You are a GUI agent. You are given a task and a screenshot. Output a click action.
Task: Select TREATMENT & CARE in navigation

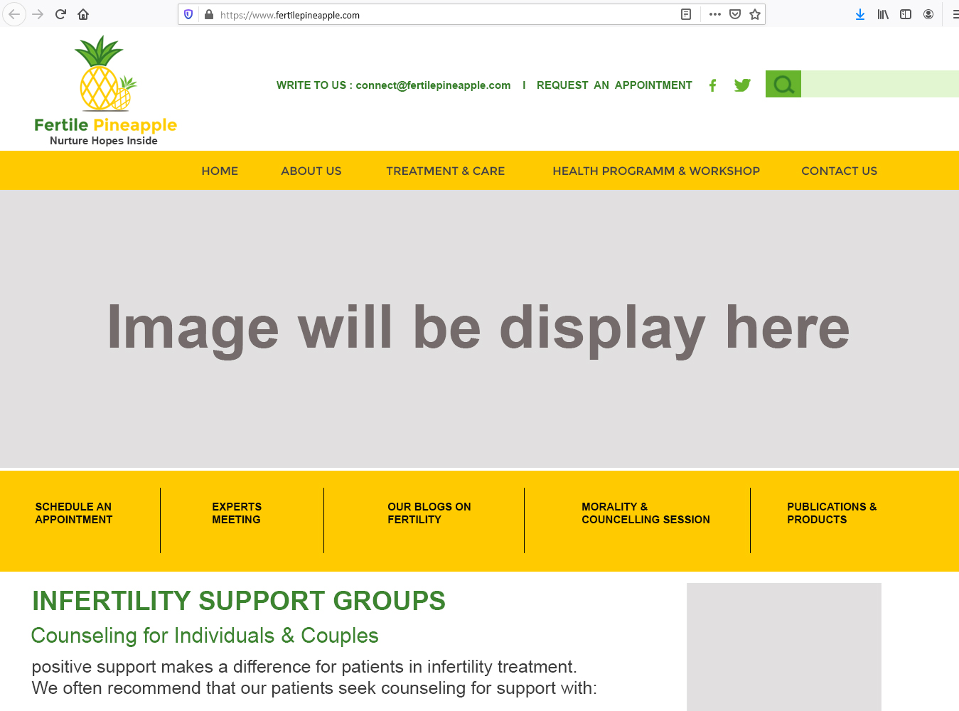tap(445, 171)
